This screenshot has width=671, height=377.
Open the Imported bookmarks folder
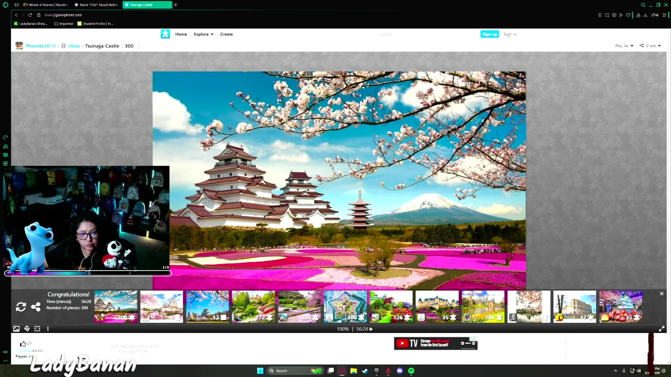tap(64, 24)
